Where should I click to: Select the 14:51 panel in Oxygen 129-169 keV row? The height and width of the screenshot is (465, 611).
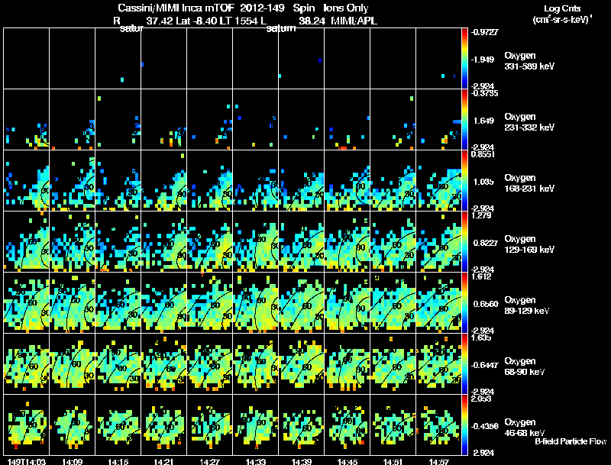point(393,241)
